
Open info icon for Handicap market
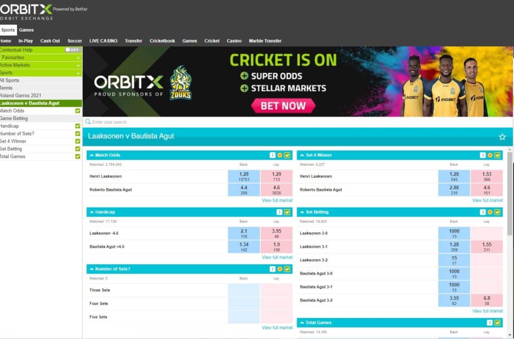(x=279, y=212)
